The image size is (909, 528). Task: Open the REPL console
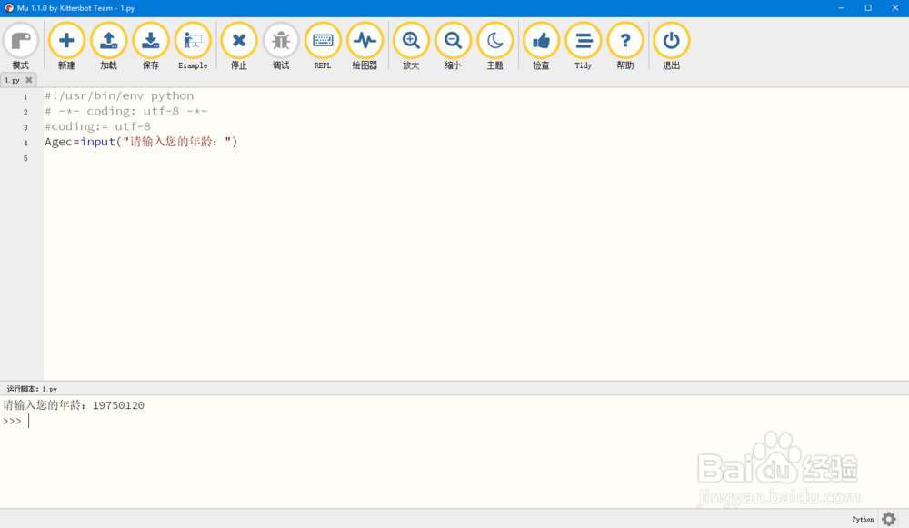pos(323,46)
